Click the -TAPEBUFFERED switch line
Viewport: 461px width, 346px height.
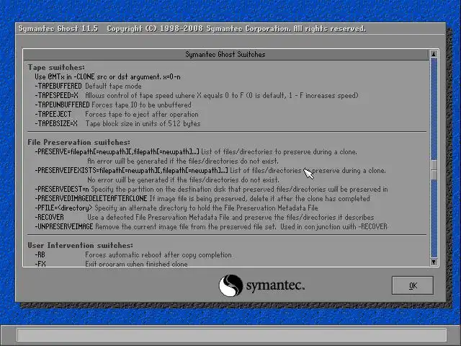(x=88, y=86)
